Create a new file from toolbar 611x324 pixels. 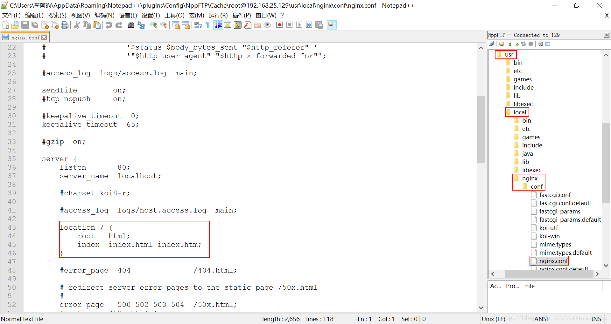pos(5,25)
